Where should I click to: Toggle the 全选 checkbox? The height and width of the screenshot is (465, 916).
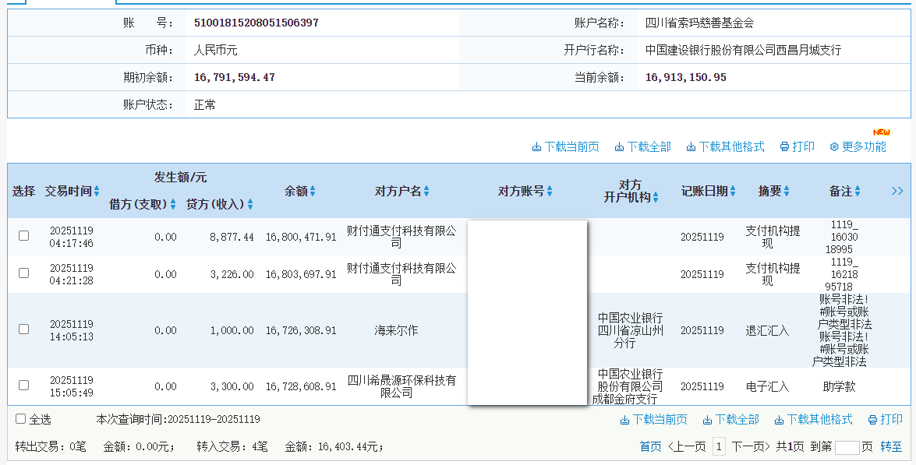21,419
